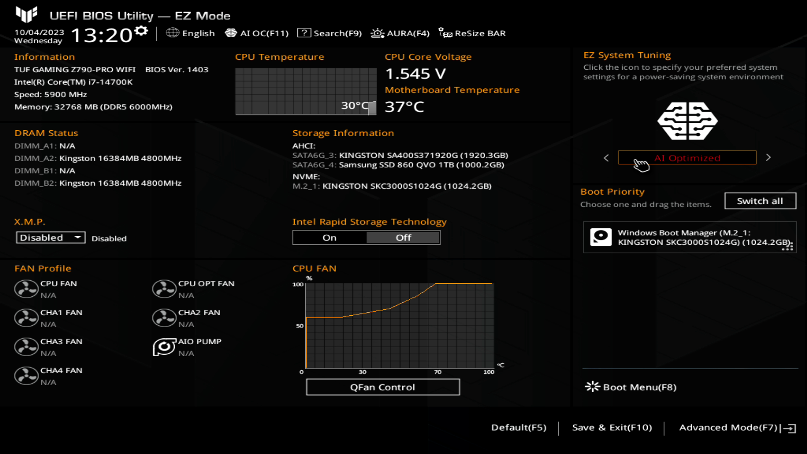
Task: Click the time settings gear icon
Action: 142,31
